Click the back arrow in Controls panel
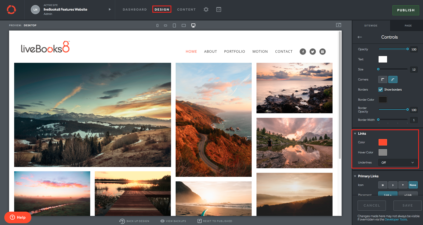The image size is (423, 225). 360,37
